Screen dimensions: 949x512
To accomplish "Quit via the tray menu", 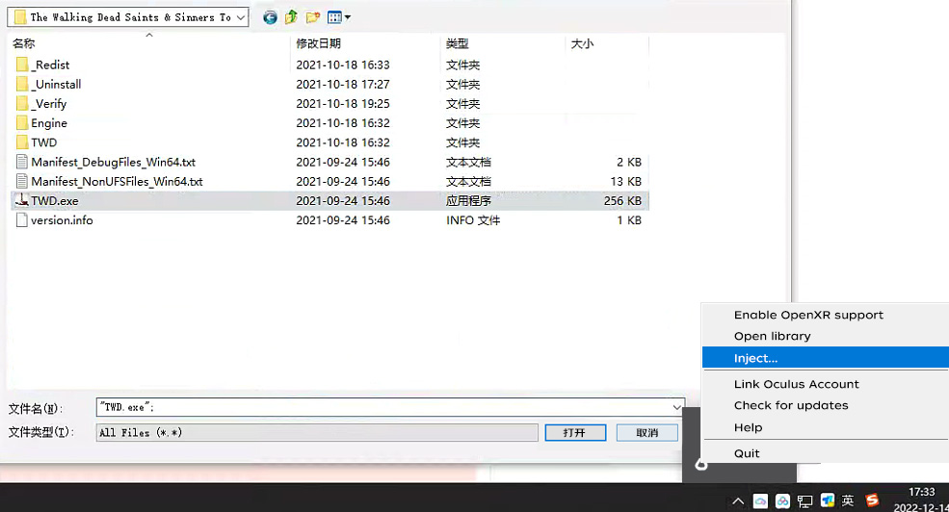I will tap(747, 453).
